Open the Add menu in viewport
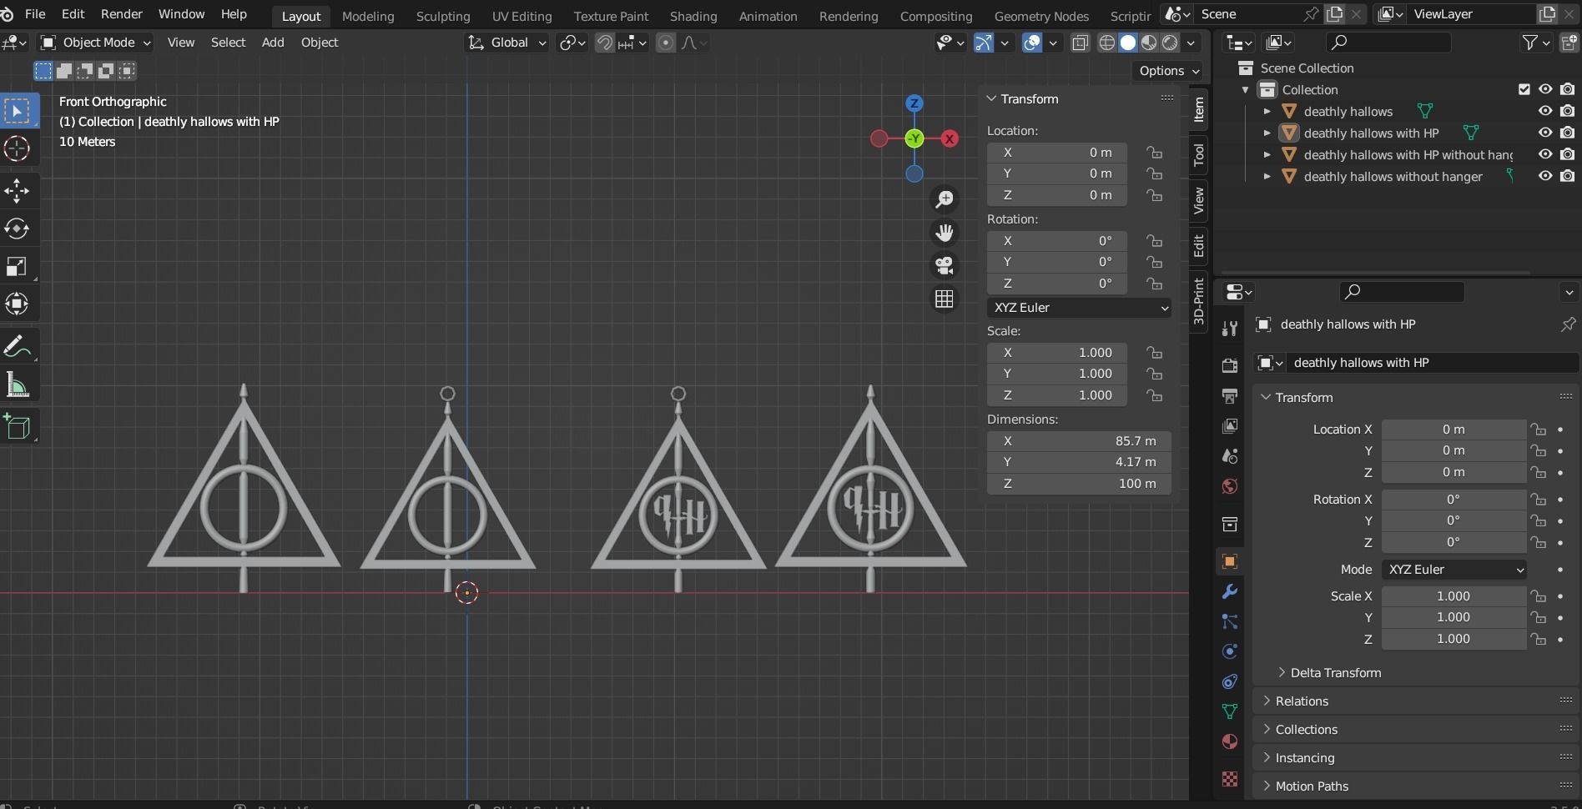Screen dimensions: 1582x809 point(273,43)
